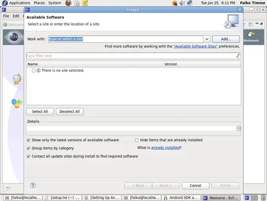Launch Firefox from the top panel
The height and width of the screenshot is (201, 267).
(68, 3)
